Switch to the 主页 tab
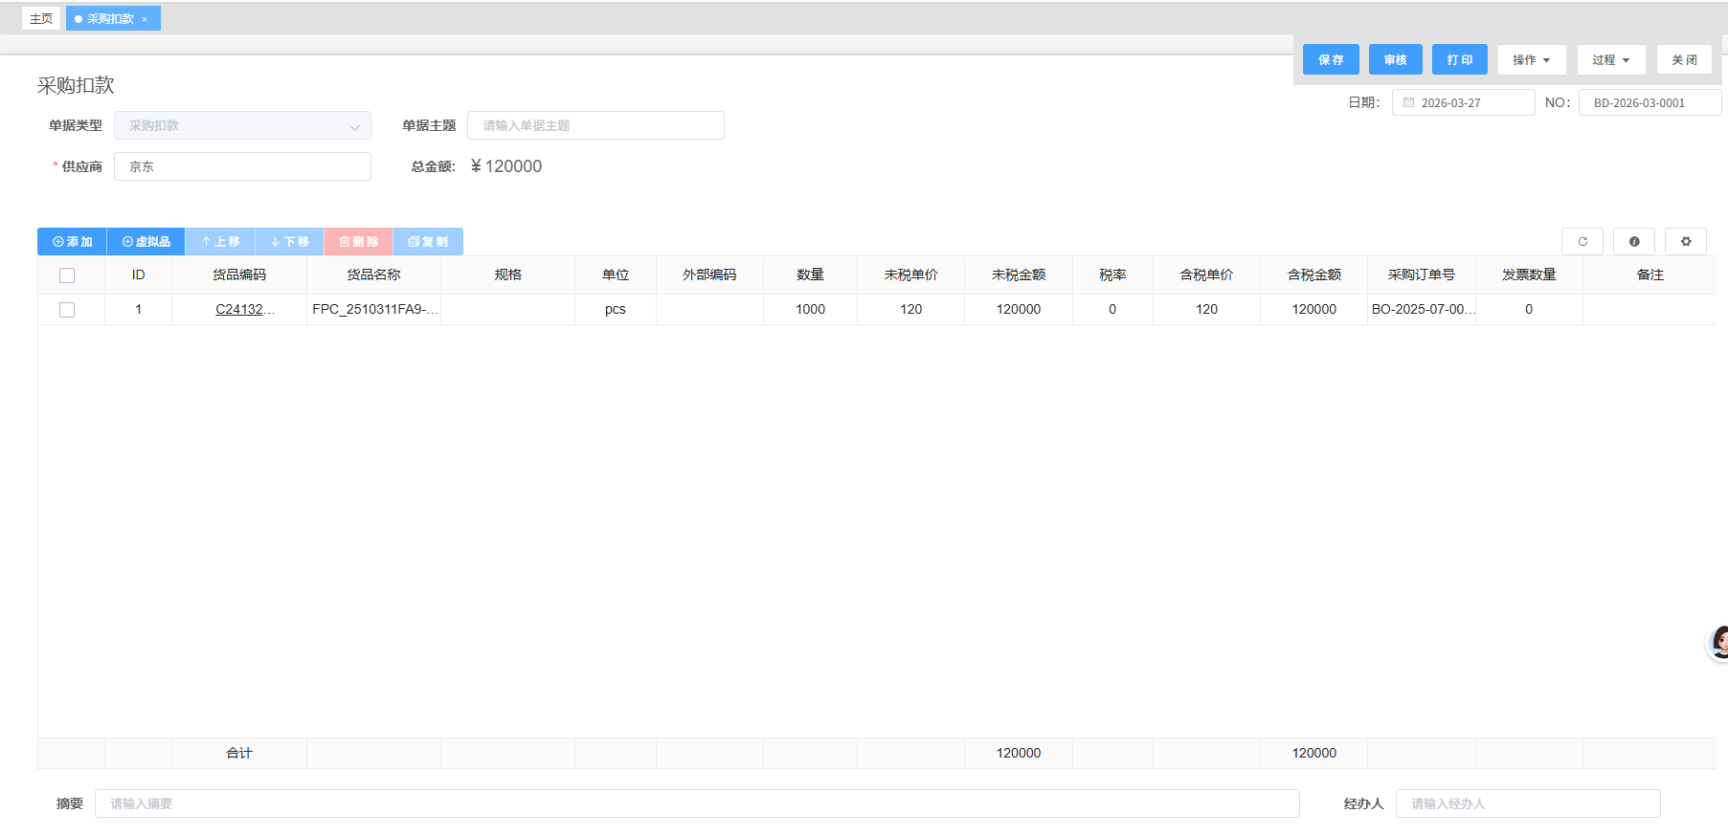1728x835 pixels. [41, 19]
